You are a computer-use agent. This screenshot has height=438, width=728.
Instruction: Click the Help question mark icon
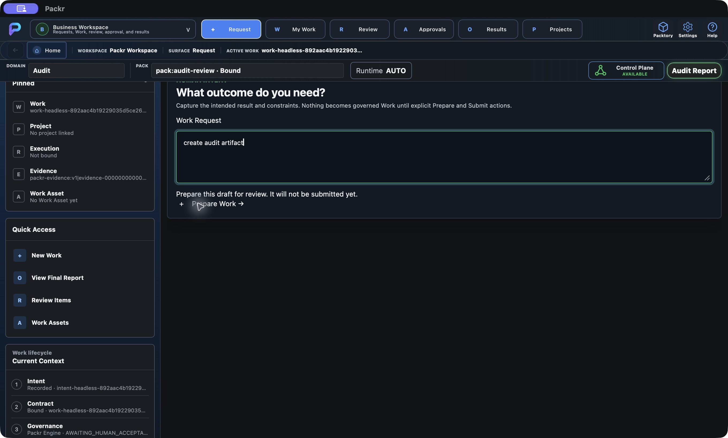pos(712,27)
